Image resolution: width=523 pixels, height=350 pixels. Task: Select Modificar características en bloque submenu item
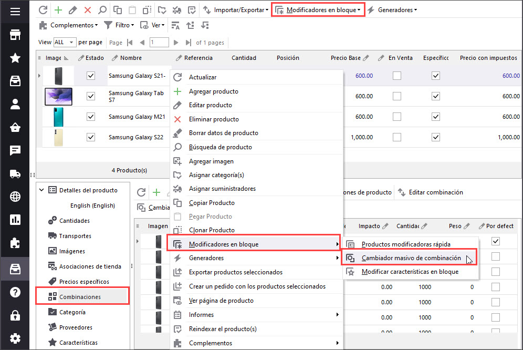point(410,272)
